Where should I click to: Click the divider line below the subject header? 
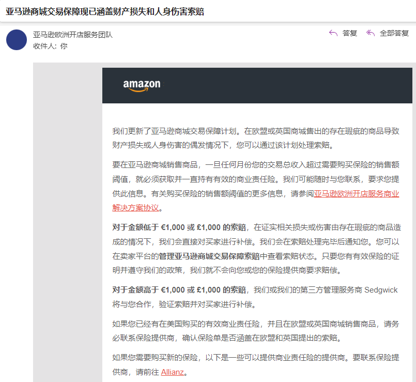tap(207, 21)
